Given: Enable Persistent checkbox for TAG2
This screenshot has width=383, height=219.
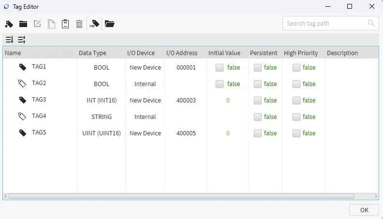Looking at the screenshot, I should click(x=257, y=84).
